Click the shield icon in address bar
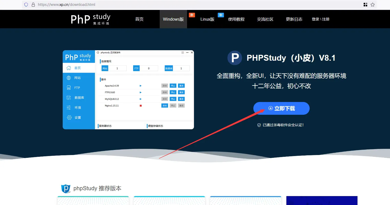 pyautogui.click(x=26, y=5)
